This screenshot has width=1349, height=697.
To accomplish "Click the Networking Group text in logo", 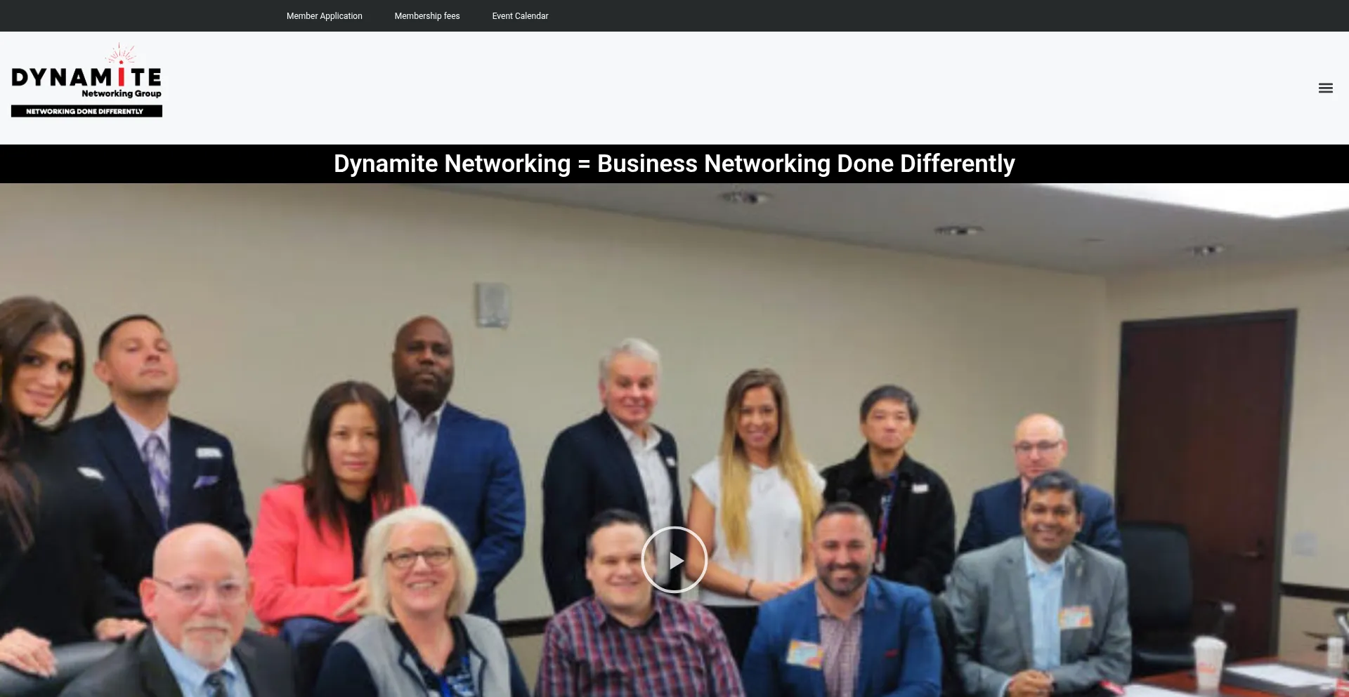I will tap(121, 93).
